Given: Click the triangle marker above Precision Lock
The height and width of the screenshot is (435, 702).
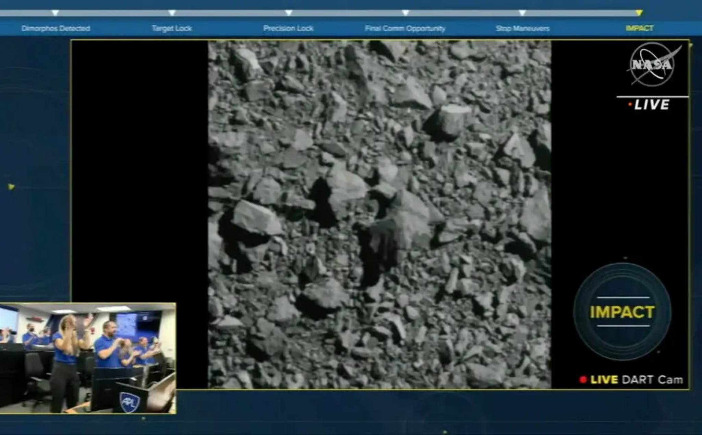Looking at the screenshot, I should pyautogui.click(x=289, y=13).
